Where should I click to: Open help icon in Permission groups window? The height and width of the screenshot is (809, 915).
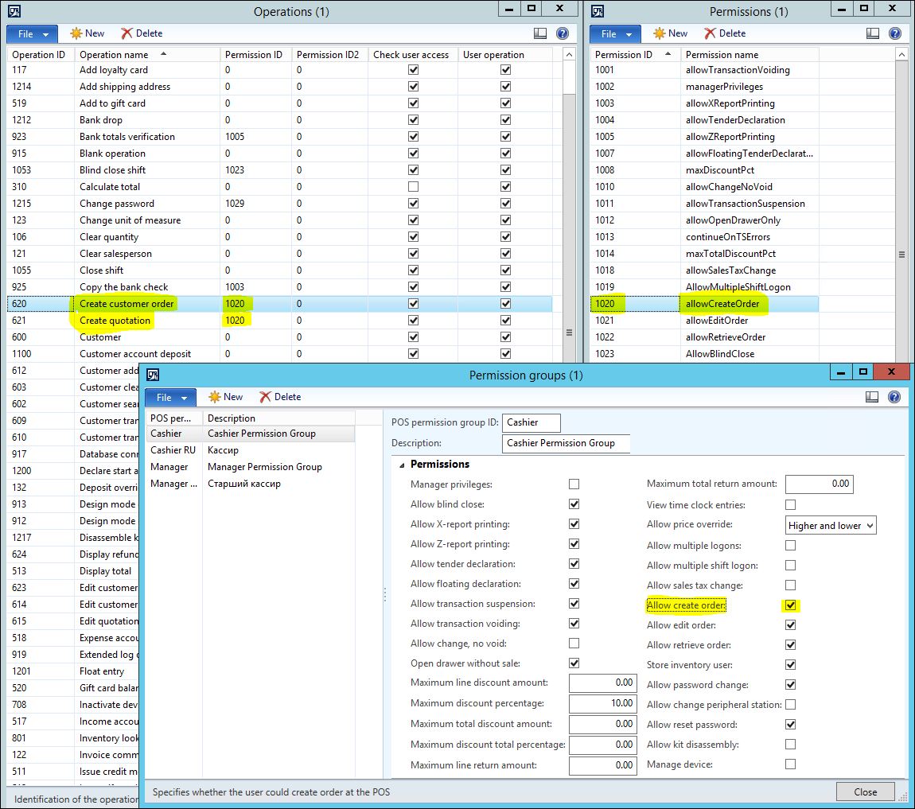pos(895,397)
